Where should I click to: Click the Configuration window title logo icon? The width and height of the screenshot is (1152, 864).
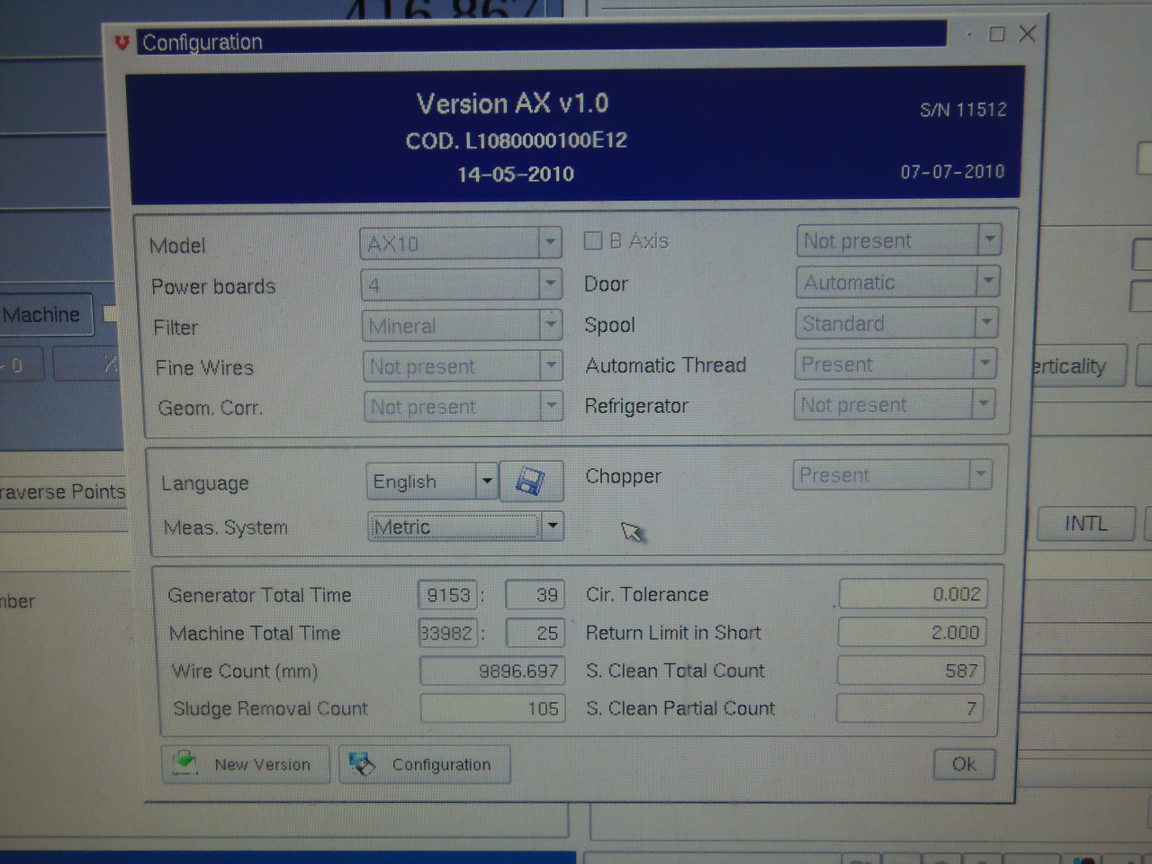pyautogui.click(x=122, y=42)
